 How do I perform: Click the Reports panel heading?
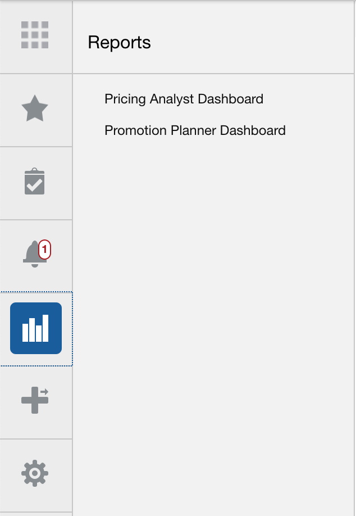(120, 42)
